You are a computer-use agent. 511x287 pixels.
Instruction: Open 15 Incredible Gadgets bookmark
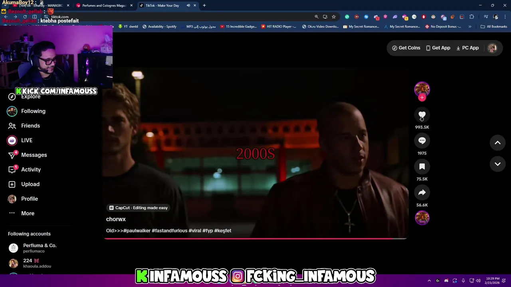(238, 27)
